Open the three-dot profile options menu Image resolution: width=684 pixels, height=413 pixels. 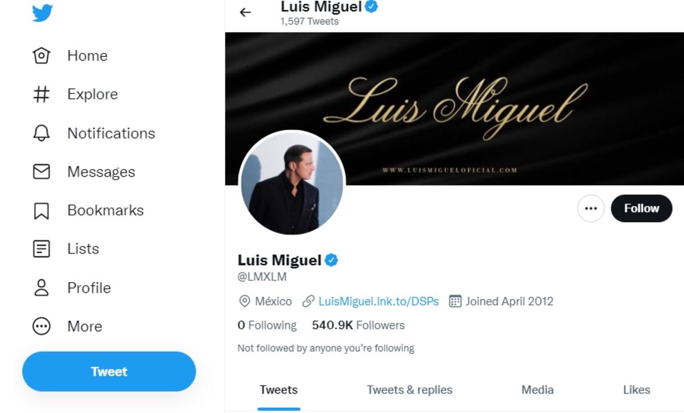point(591,208)
